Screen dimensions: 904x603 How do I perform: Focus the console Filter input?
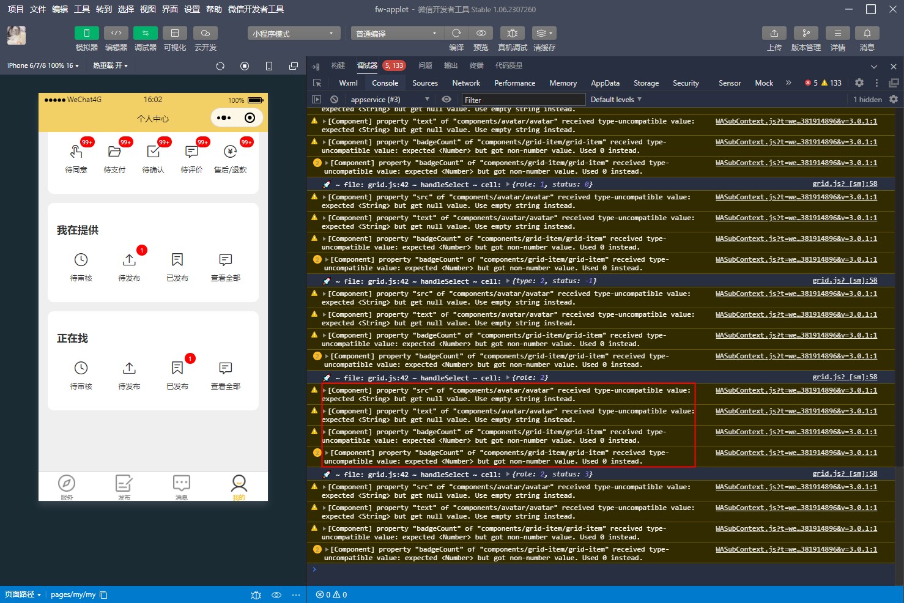click(x=523, y=100)
